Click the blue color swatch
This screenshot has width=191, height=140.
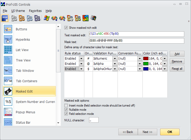pyautogui.click(x=146, y=69)
